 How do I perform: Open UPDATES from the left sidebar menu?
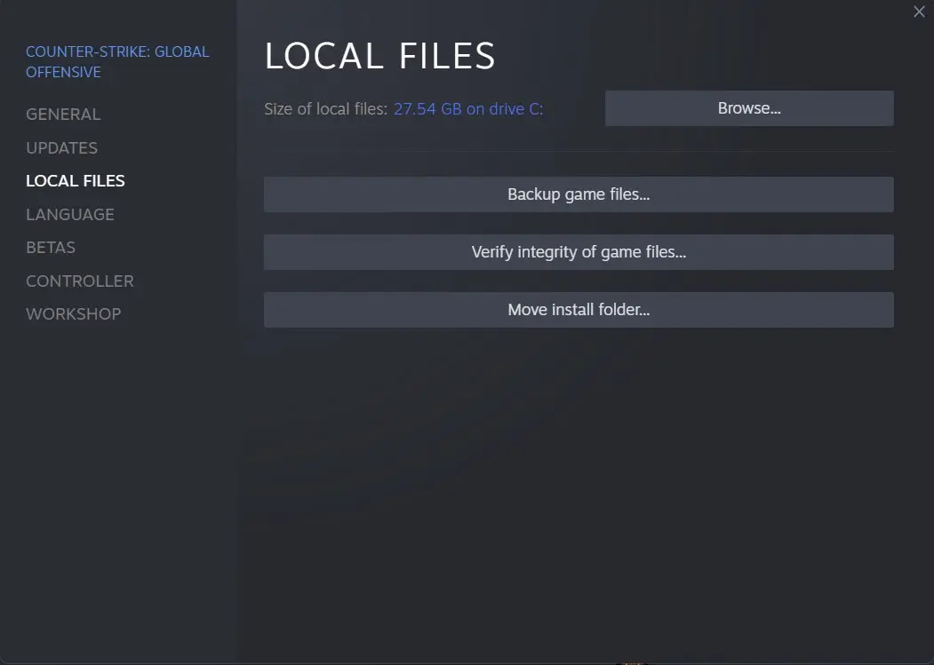pyautogui.click(x=61, y=147)
